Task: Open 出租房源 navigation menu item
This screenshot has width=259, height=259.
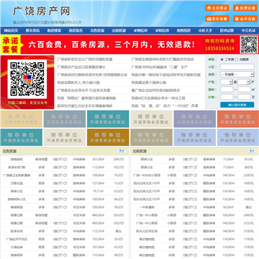Action: [119, 30]
